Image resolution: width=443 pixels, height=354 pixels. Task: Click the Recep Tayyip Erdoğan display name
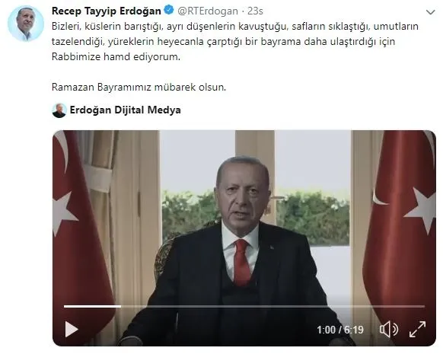(107, 11)
